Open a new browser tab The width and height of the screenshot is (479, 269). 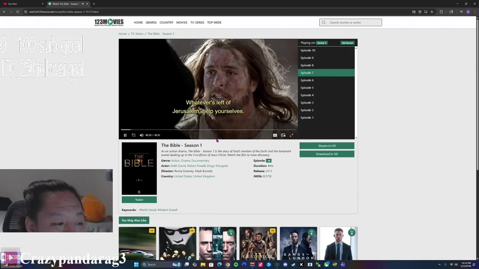pyautogui.click(x=94, y=4)
